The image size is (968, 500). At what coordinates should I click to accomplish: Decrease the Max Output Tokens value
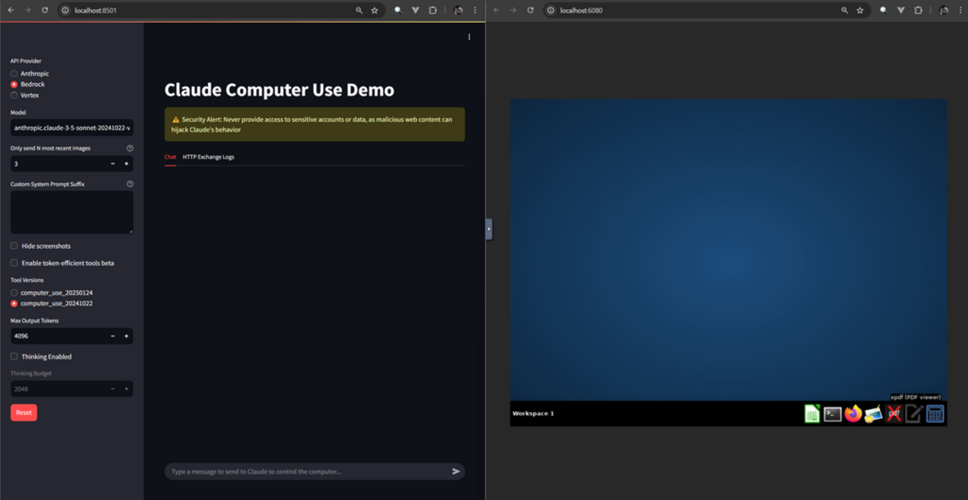pos(113,336)
